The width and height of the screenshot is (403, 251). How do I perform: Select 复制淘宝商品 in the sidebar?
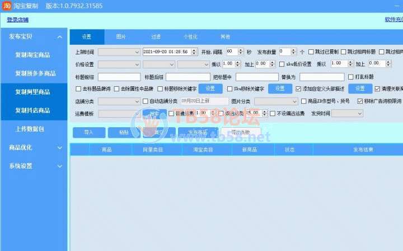tap(33, 55)
